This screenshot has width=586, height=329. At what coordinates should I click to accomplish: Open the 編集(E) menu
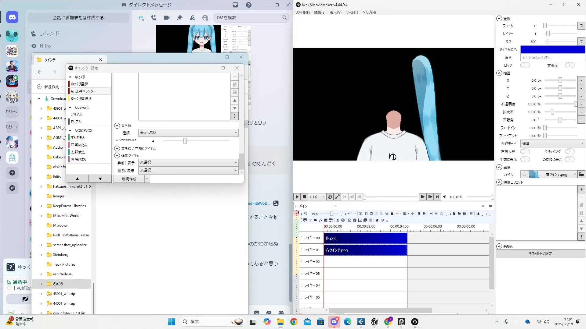pos(320,12)
